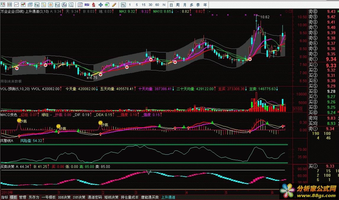Viewport: 339px width, 200px height.
Task: Set period to 1 minute
Action: tap(130, 4)
